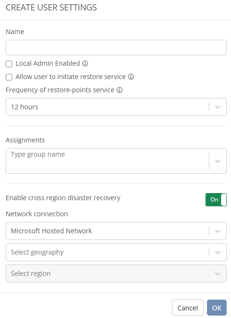Open the Select geography dropdown
This screenshot has height=318, width=231.
tap(116, 252)
